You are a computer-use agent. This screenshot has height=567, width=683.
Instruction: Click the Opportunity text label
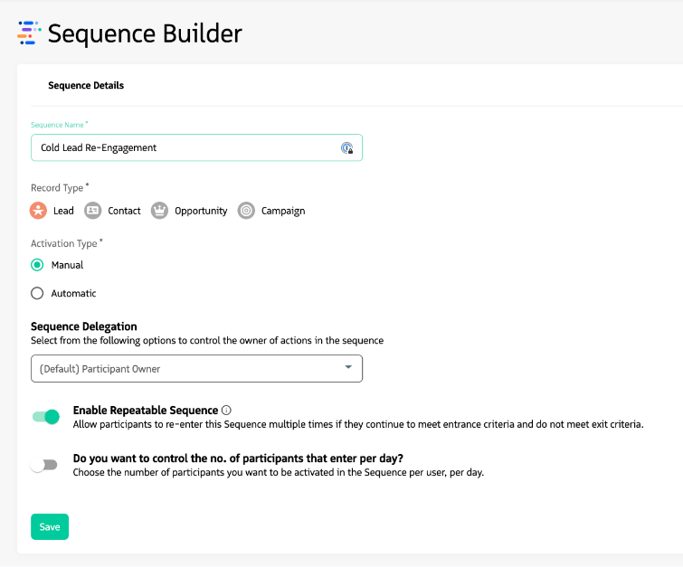coord(201,211)
